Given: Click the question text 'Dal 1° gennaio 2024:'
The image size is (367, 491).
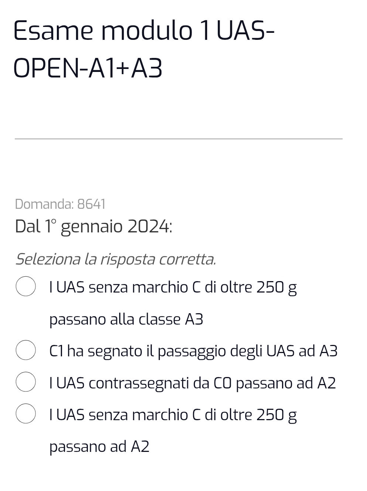Looking at the screenshot, I should pos(94,226).
